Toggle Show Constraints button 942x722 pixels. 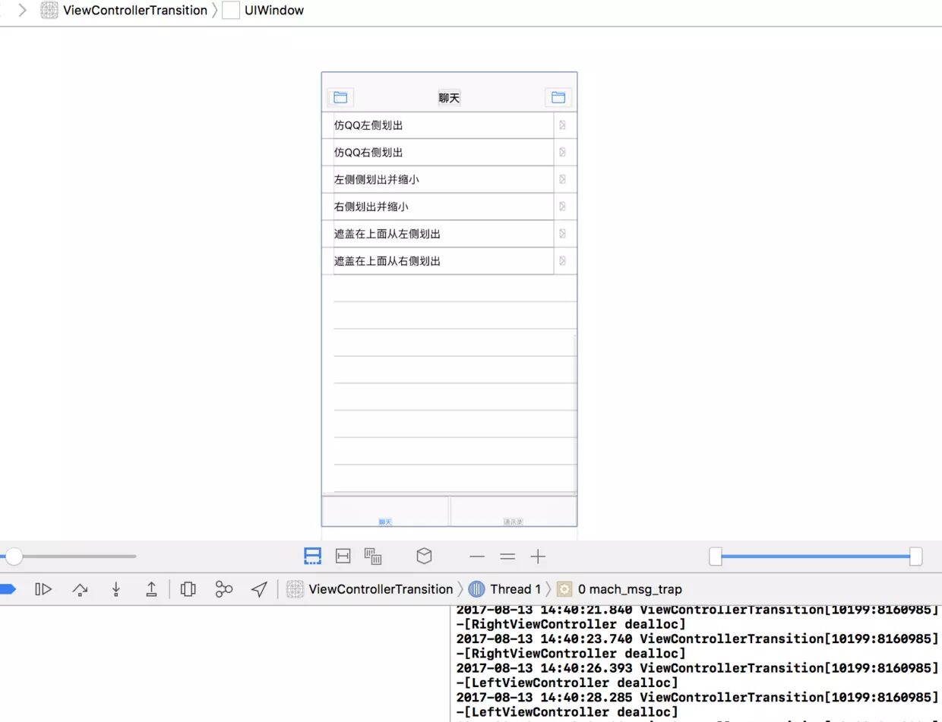(343, 556)
